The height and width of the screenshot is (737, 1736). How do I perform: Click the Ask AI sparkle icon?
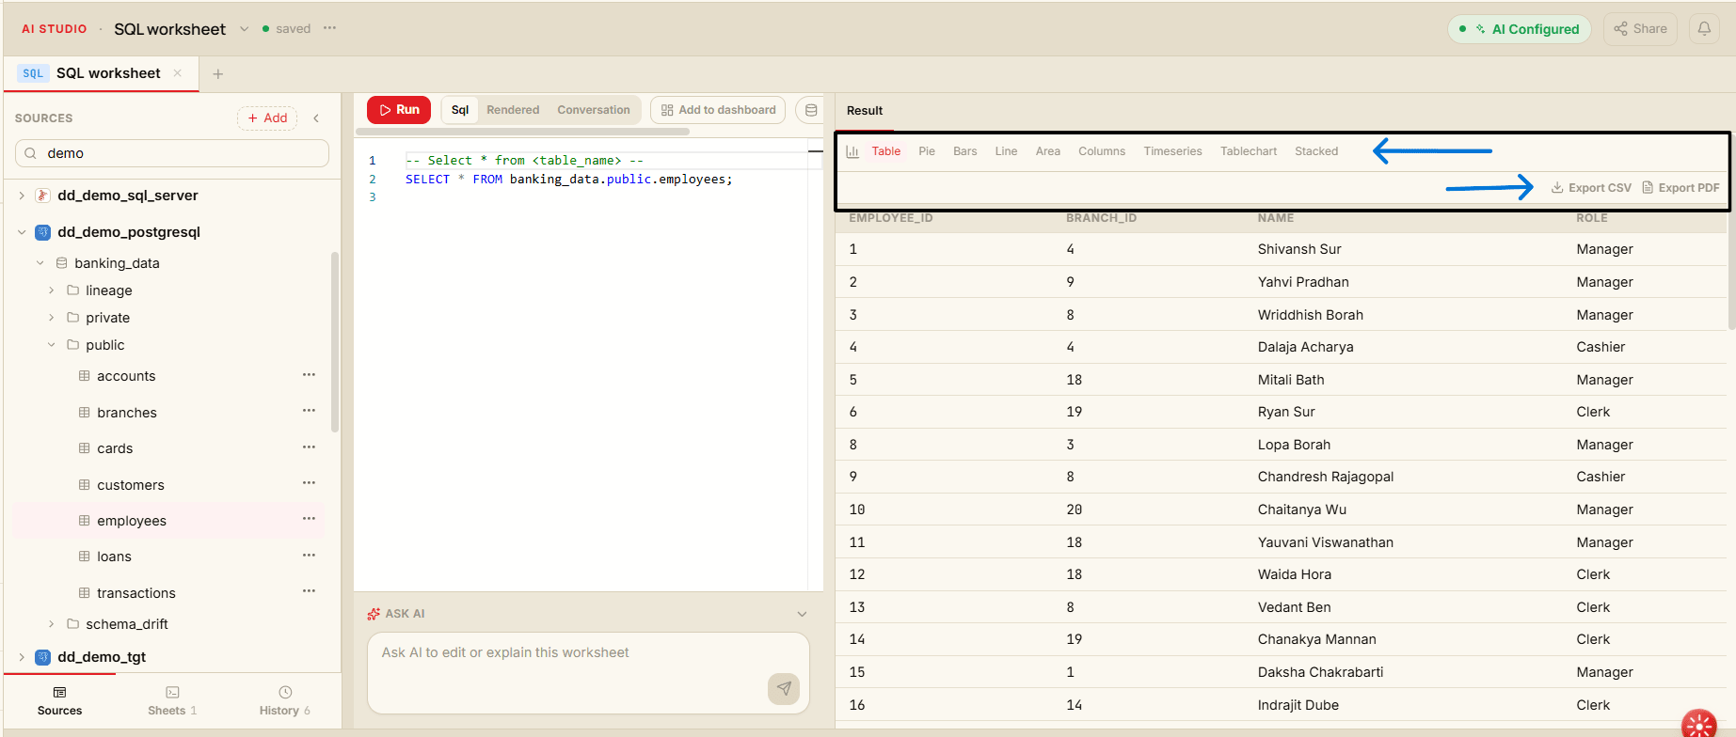coord(374,614)
